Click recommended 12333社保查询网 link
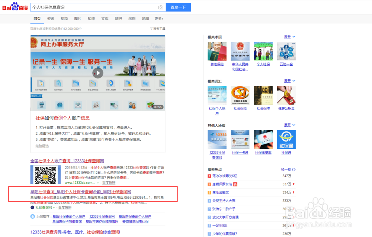The image size is (372, 237). coord(102,217)
